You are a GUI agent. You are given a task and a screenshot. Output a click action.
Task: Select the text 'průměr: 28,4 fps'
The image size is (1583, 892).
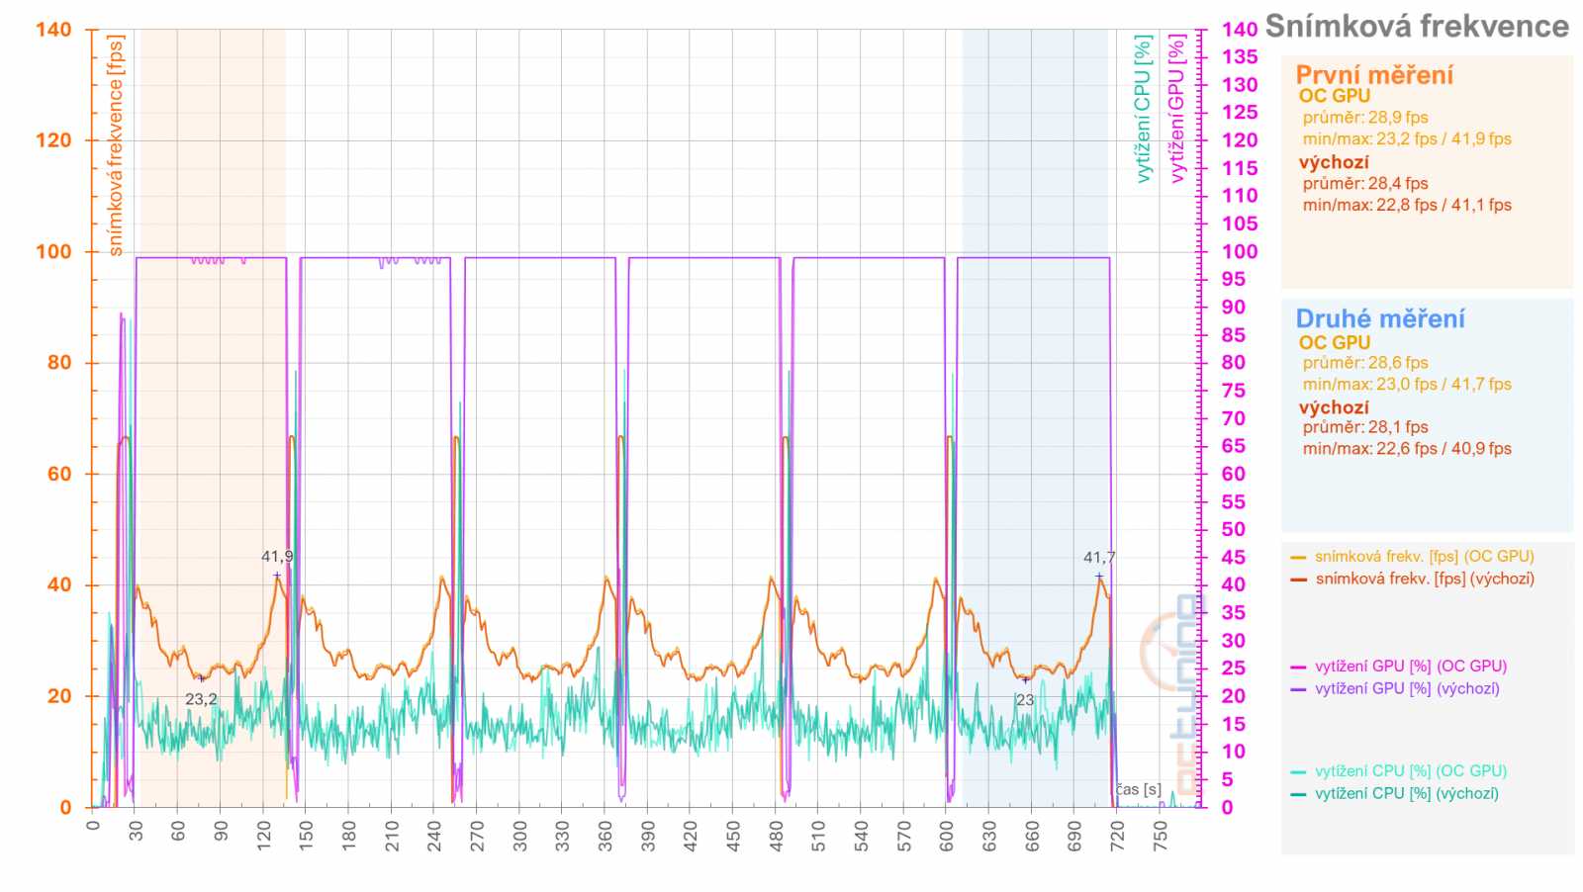1365,184
